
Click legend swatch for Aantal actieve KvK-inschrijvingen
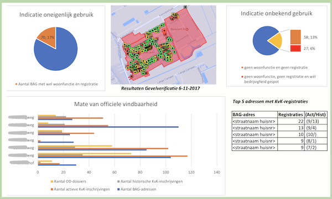[x=52, y=189]
